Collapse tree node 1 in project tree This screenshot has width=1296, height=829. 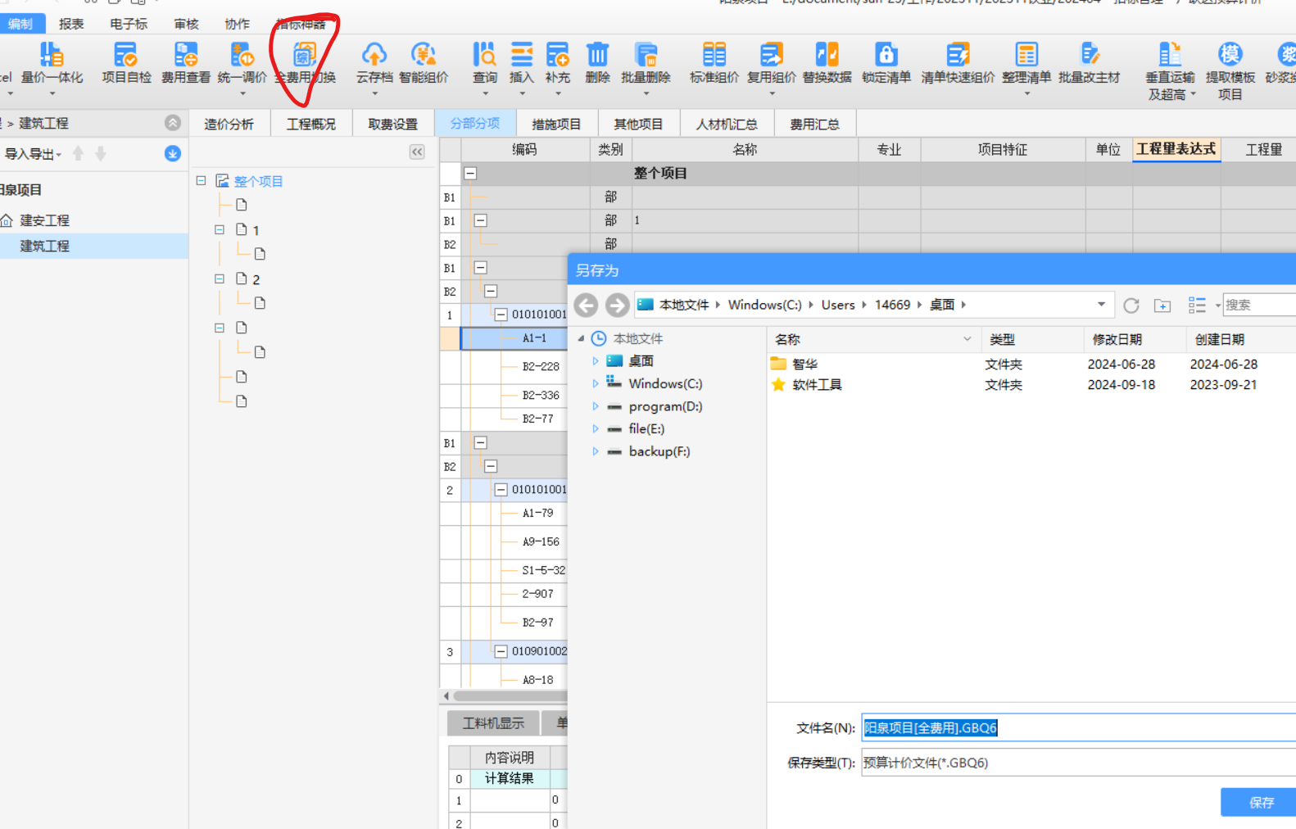pos(220,229)
